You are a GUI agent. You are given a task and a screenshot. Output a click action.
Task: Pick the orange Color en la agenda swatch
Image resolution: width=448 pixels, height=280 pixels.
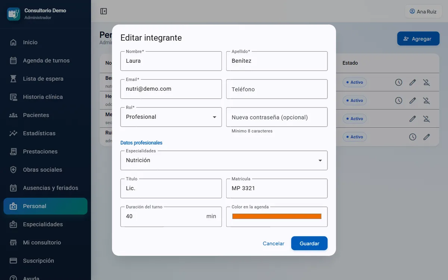click(277, 217)
